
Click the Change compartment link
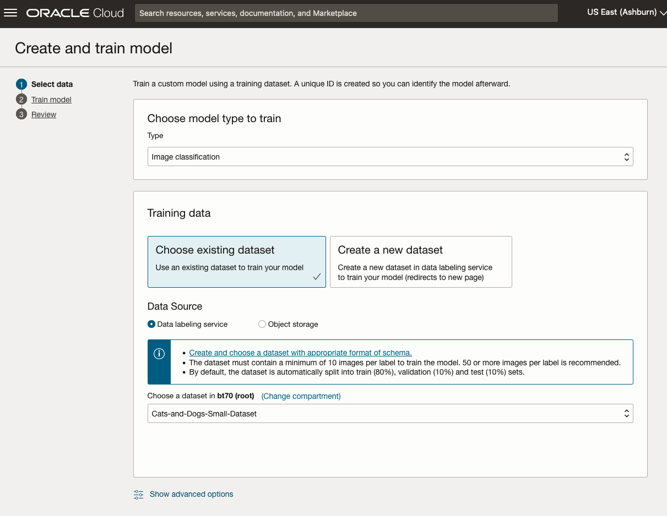coord(301,396)
